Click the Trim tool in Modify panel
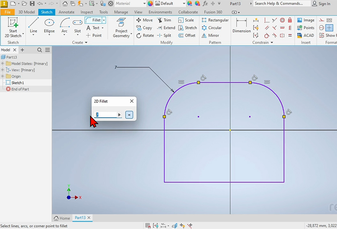The width and height of the screenshot is (337, 229). tap(164, 20)
